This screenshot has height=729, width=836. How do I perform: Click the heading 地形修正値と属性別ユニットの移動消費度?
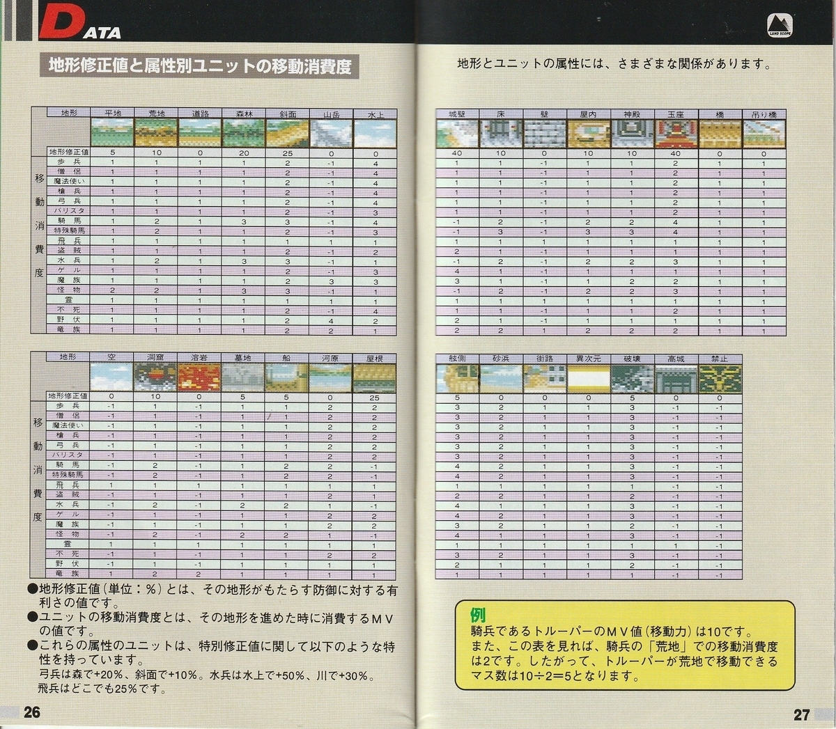(200, 66)
